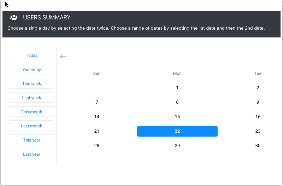Click date 23 next to highlighted day
Image resolution: width=283 pixels, height=186 pixels.
tap(258, 131)
